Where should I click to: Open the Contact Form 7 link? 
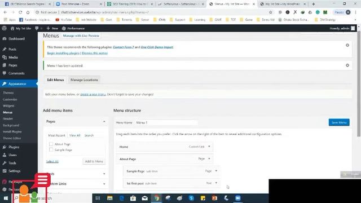[x=124, y=47]
